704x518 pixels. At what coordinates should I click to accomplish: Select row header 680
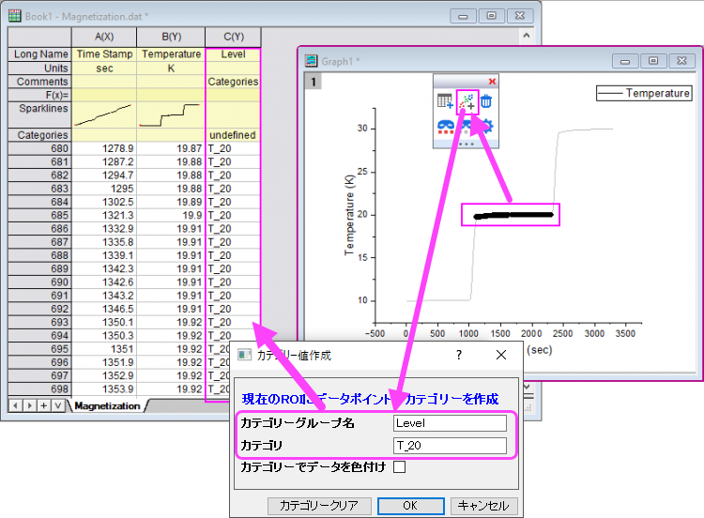coord(40,148)
